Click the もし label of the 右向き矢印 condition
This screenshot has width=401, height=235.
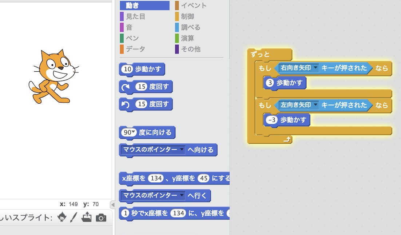[265, 68]
